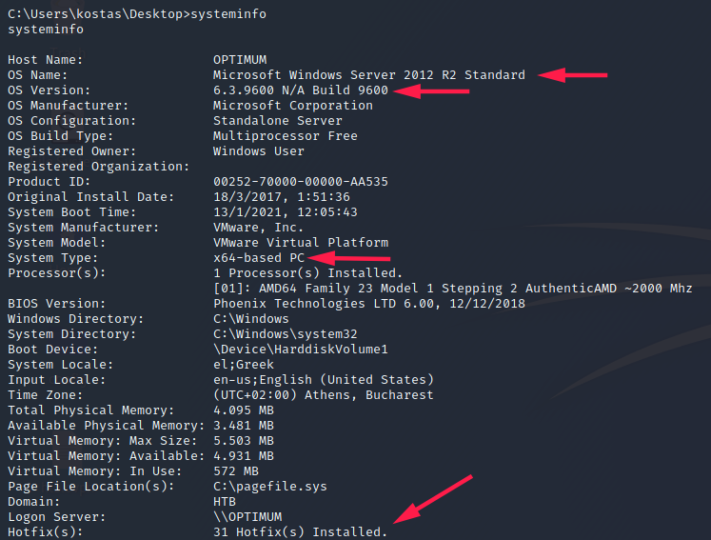Screen dimensions: 711x540
Task: Click Microsoft Windows Server 2012 R2 Standard text
Action: click(x=368, y=75)
